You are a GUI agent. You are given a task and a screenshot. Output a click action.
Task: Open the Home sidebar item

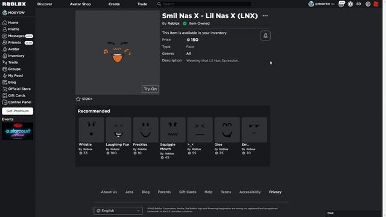pos(10,23)
